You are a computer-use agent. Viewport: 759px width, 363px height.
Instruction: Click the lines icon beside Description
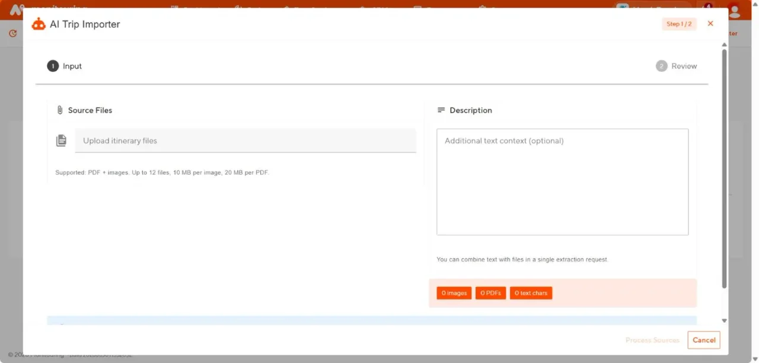[x=441, y=110]
